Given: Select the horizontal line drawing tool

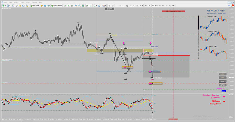Looking at the screenshot, I should coord(120,6).
